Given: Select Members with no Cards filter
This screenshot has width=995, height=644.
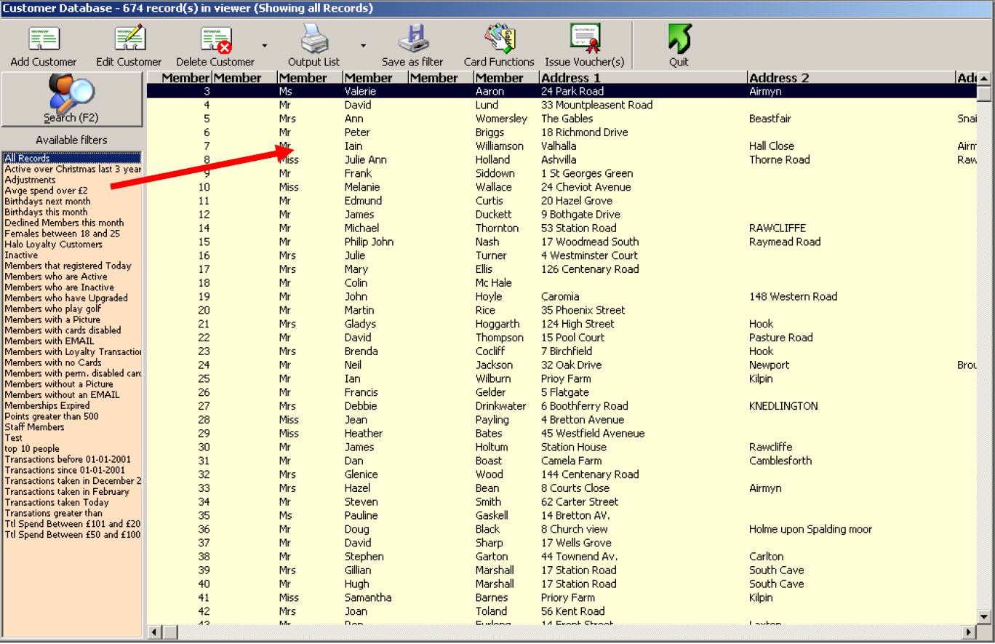Looking at the screenshot, I should tap(53, 362).
